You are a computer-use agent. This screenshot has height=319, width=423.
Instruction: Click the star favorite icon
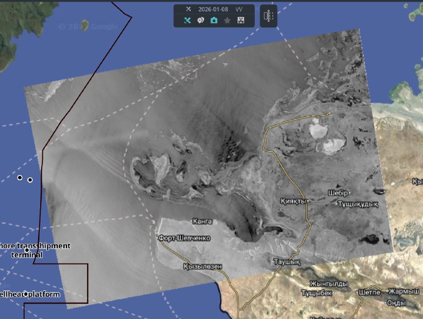coord(227,21)
